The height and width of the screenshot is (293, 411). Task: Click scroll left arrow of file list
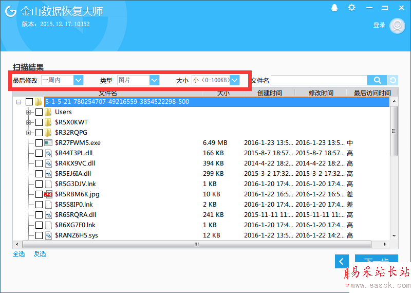point(17,245)
